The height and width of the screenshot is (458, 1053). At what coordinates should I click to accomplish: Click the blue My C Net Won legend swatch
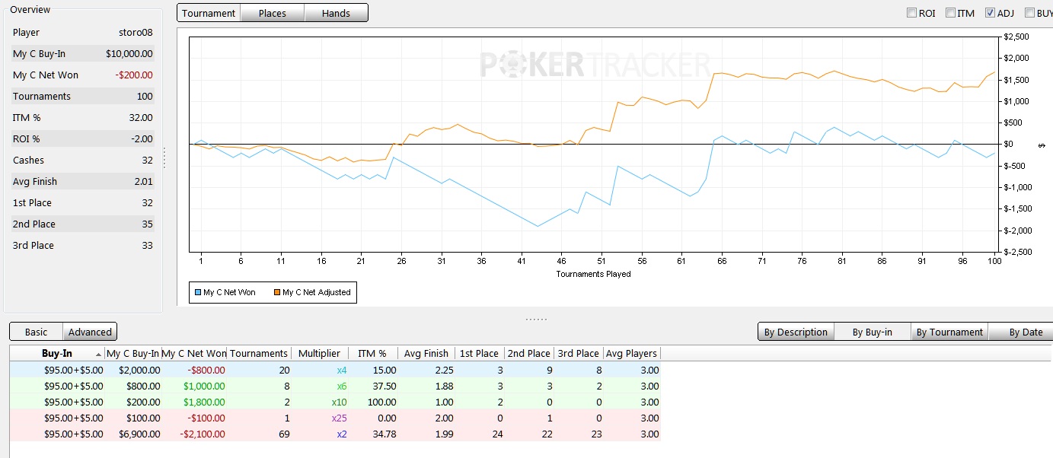point(198,292)
